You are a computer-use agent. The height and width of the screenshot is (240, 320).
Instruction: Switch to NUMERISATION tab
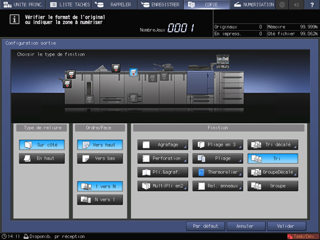(x=254, y=4)
